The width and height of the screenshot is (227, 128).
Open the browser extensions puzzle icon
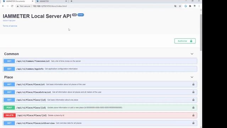[x=190, y=6]
